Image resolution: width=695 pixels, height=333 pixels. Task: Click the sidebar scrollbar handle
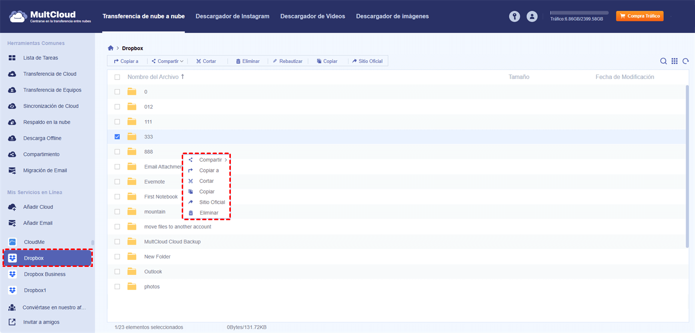pyautogui.click(x=92, y=243)
